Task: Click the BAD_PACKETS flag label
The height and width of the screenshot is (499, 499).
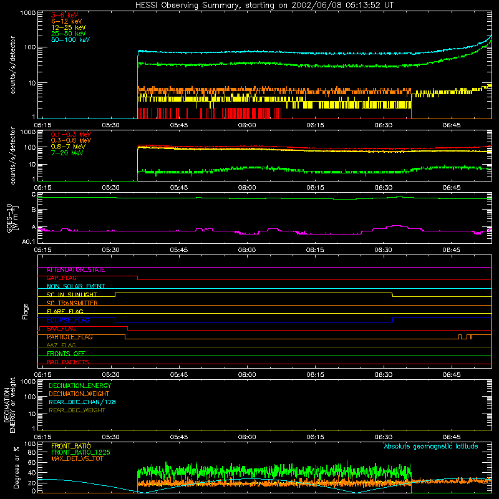Action: 68,362
